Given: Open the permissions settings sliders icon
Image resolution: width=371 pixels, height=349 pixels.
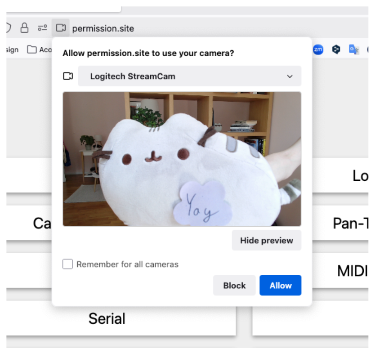Looking at the screenshot, I should tap(43, 28).
